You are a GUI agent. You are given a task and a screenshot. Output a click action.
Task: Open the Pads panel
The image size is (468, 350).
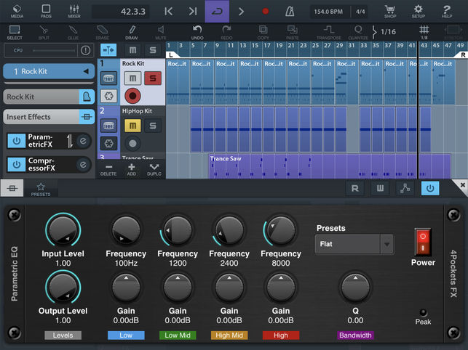tap(46, 10)
